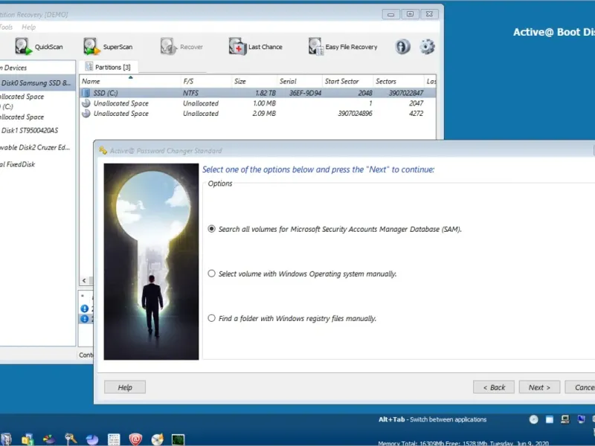Screen dimensions: 595x446
Task: Click serial 36EF-9D94 cell
Action: tap(305, 93)
